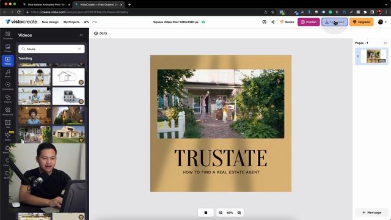
Task: Open the Photos sidebar panel
Action: point(8,48)
